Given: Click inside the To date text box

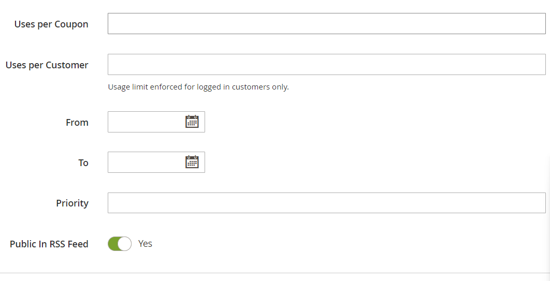Looking at the screenshot, I should (146, 162).
